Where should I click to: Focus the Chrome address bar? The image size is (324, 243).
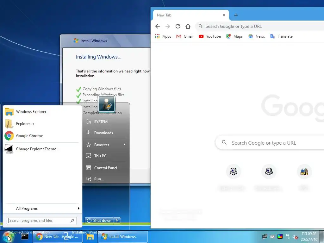[x=259, y=27]
